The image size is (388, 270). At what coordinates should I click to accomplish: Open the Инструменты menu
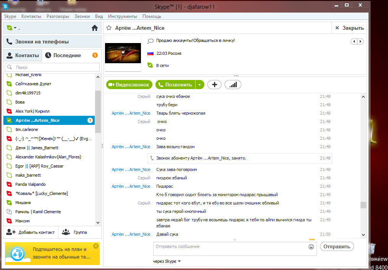(x=123, y=16)
